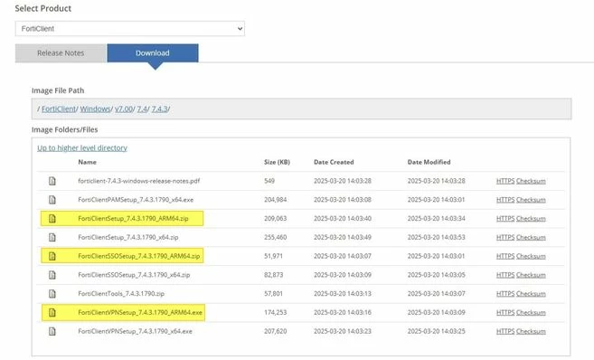The image size is (594, 360).
Task: Open Windows link in file path
Action: [95, 109]
